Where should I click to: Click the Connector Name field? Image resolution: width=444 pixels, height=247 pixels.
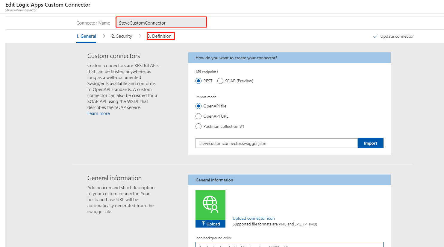click(161, 23)
